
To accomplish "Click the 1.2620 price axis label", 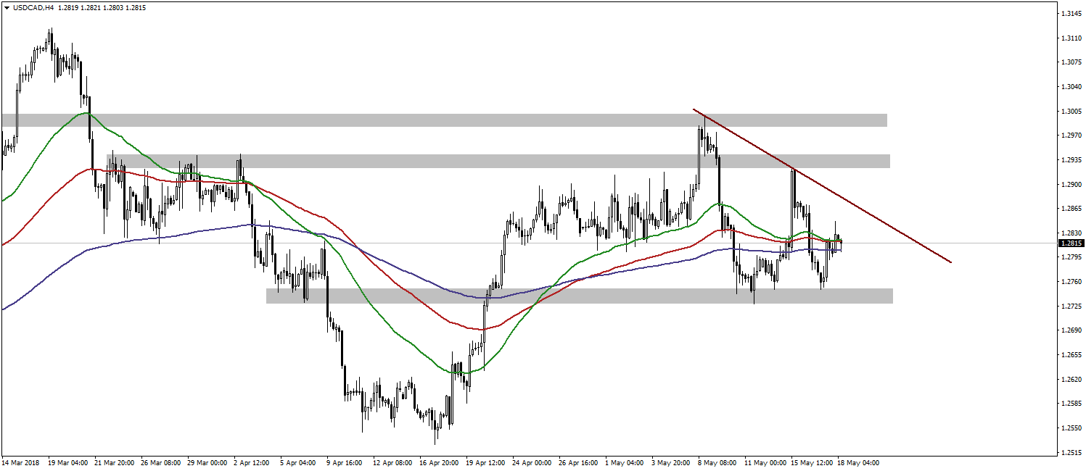I will pos(1070,379).
